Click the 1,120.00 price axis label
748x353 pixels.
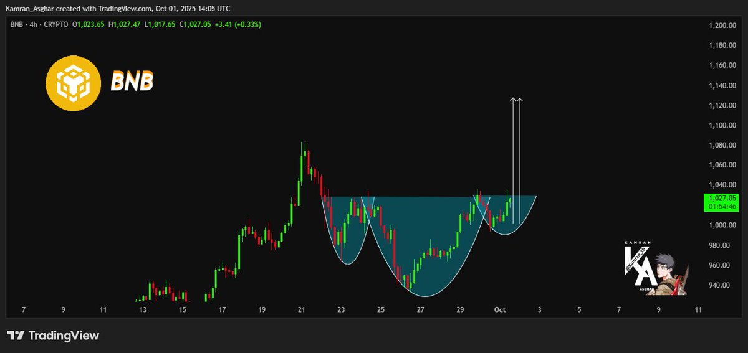click(723, 105)
